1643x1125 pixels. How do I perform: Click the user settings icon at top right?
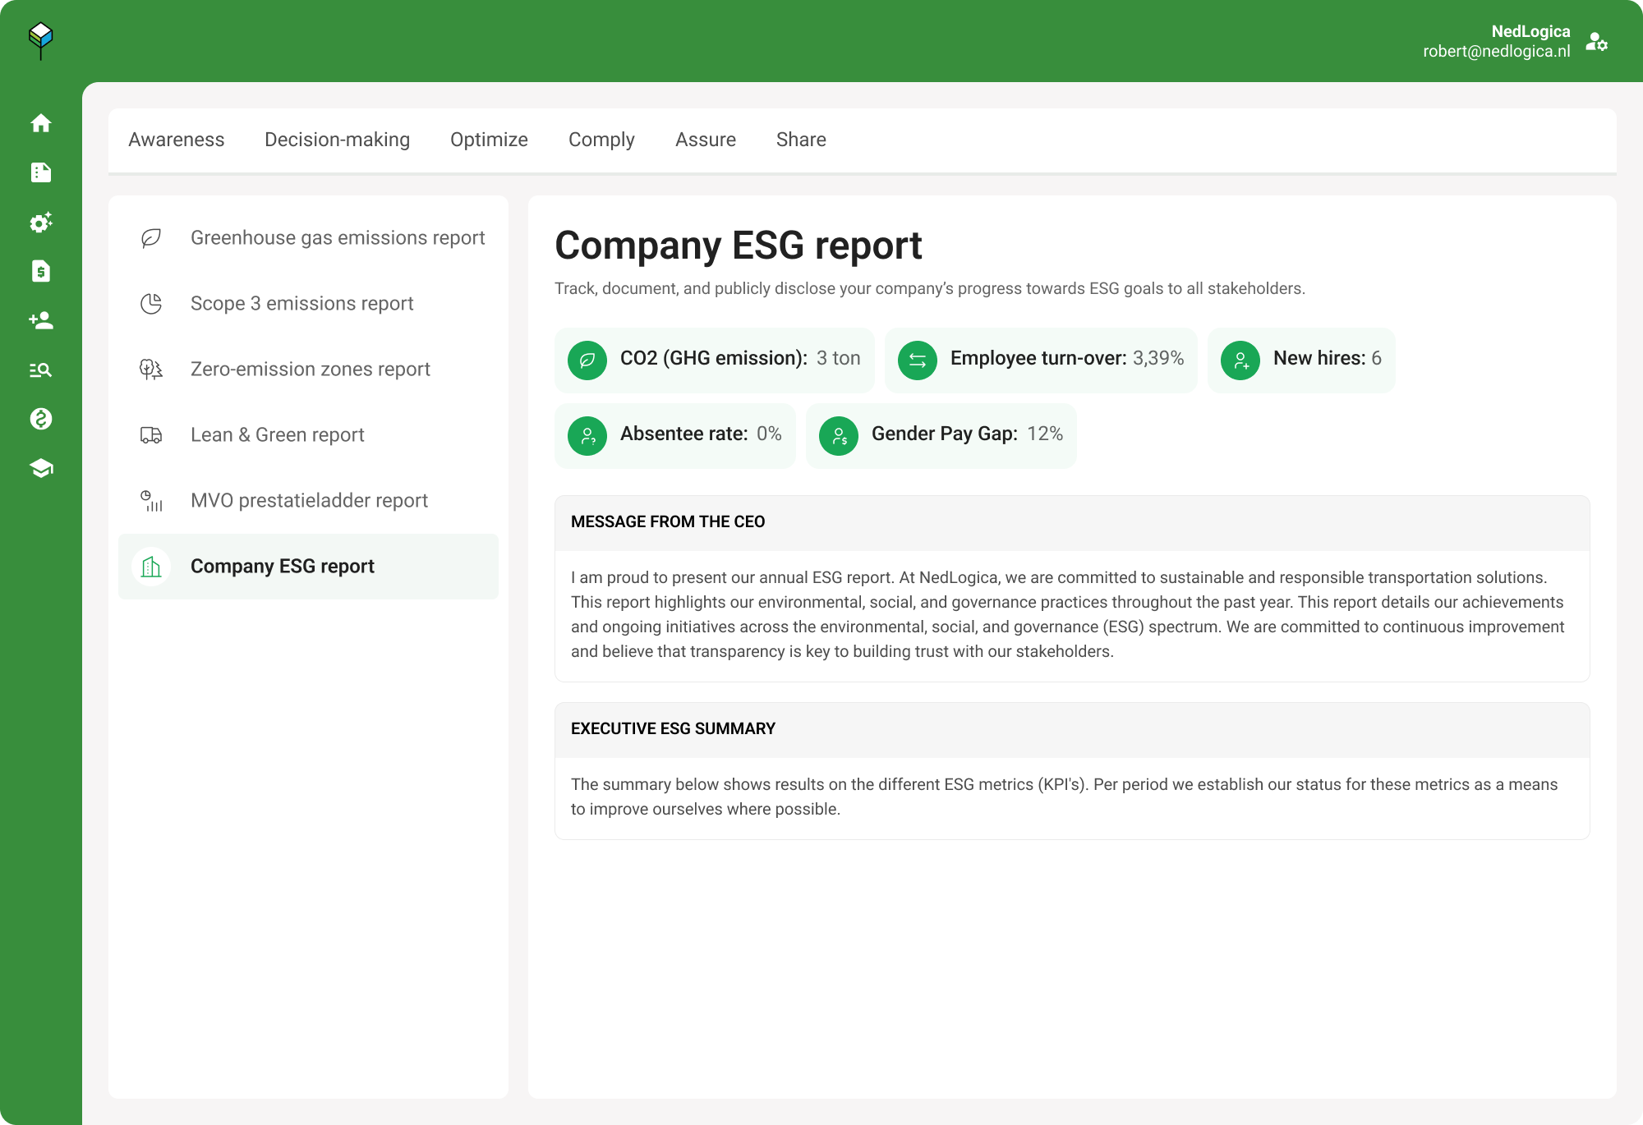click(x=1596, y=42)
